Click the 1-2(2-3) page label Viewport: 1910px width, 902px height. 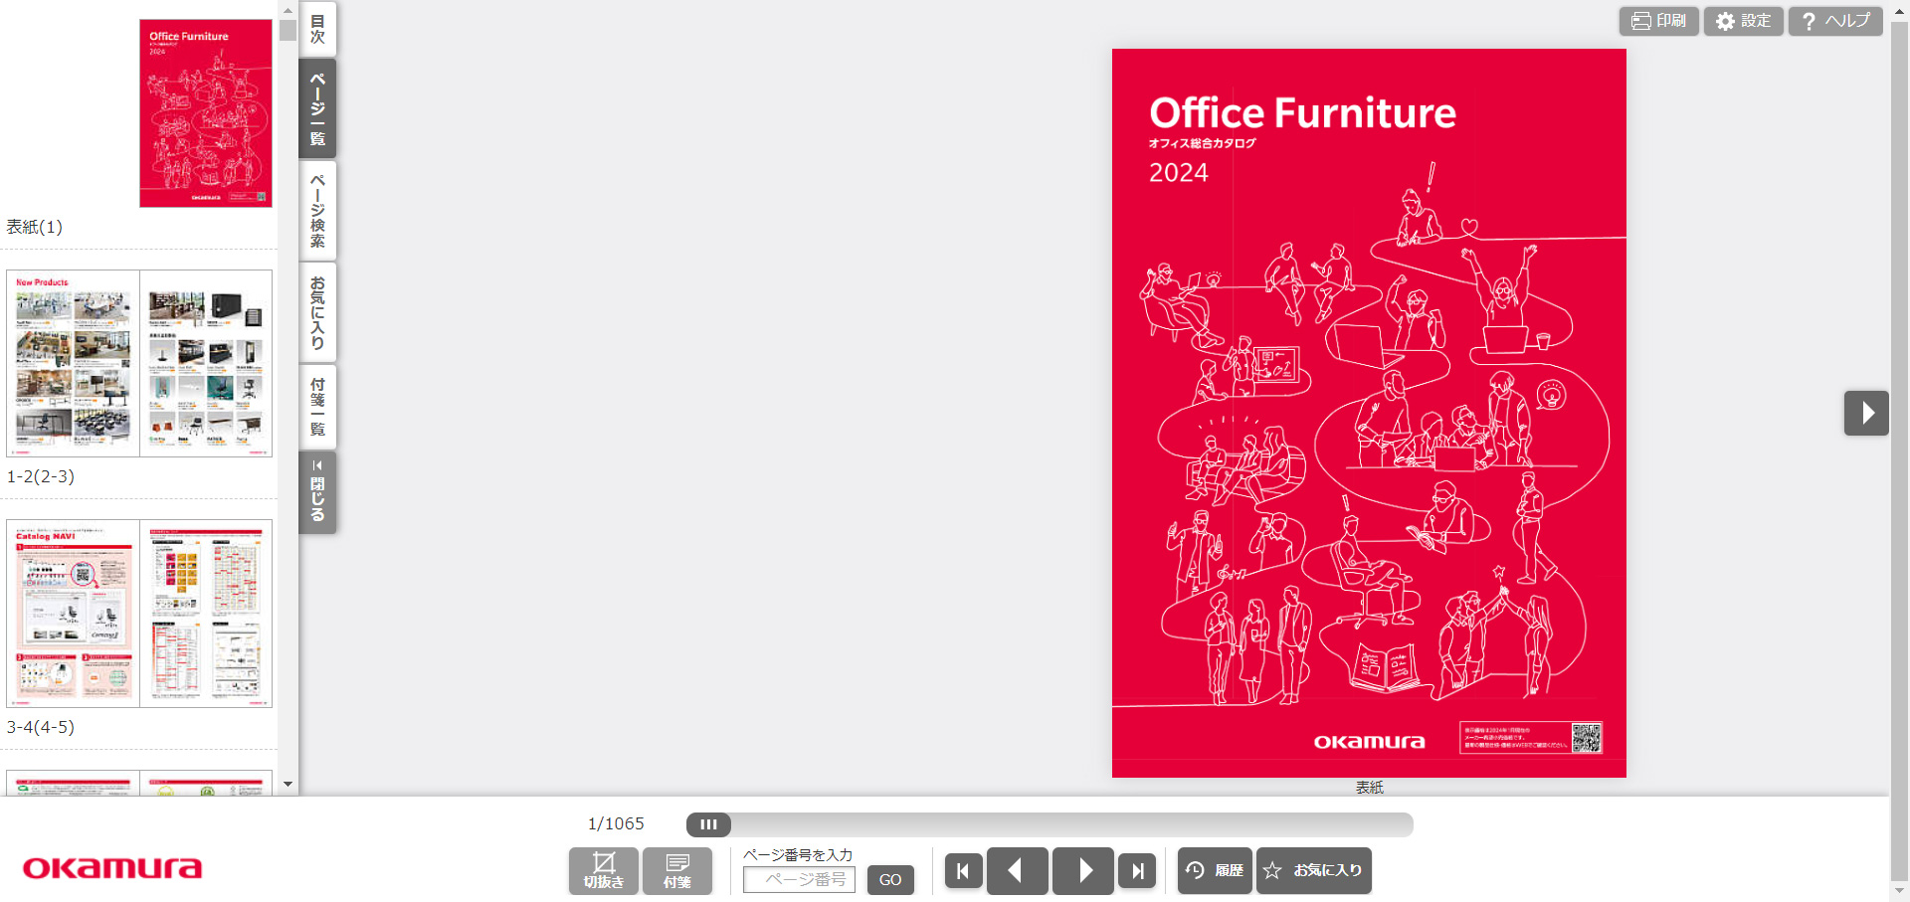click(41, 476)
